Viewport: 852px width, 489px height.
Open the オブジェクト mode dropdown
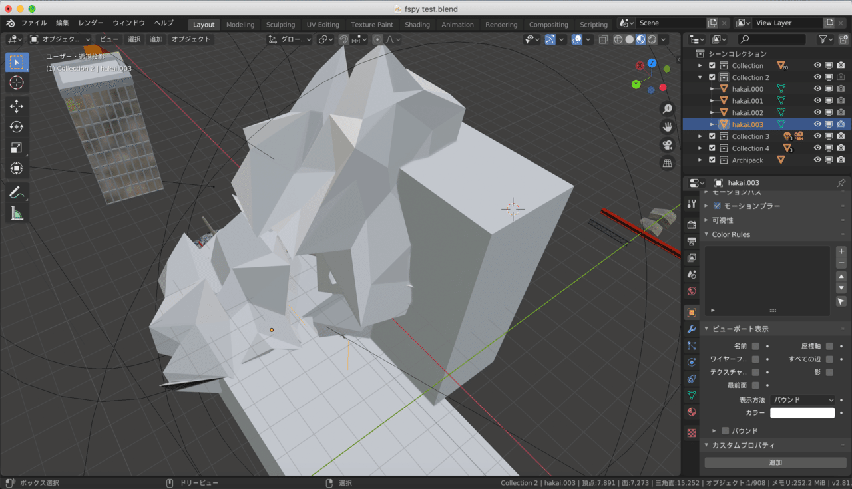click(x=61, y=39)
